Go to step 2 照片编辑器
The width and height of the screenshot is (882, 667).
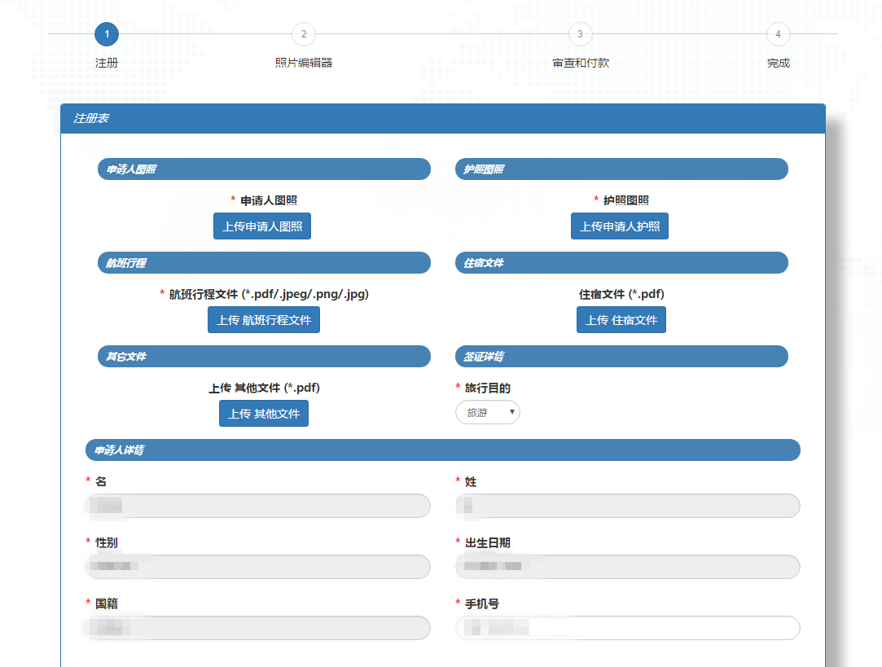(x=303, y=34)
